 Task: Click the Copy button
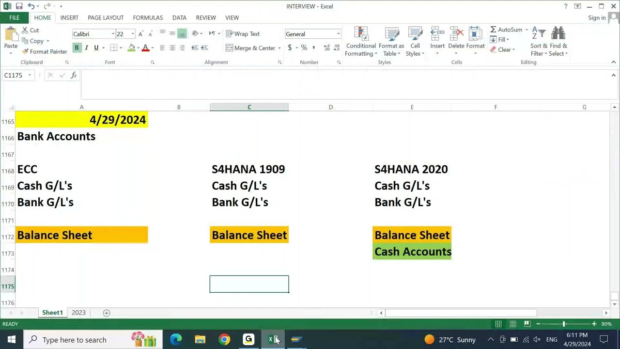click(33, 41)
